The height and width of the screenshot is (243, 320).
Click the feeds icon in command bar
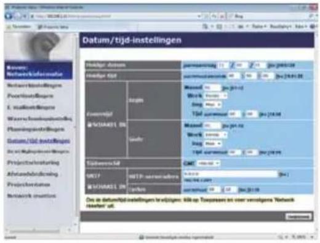pos(219,26)
